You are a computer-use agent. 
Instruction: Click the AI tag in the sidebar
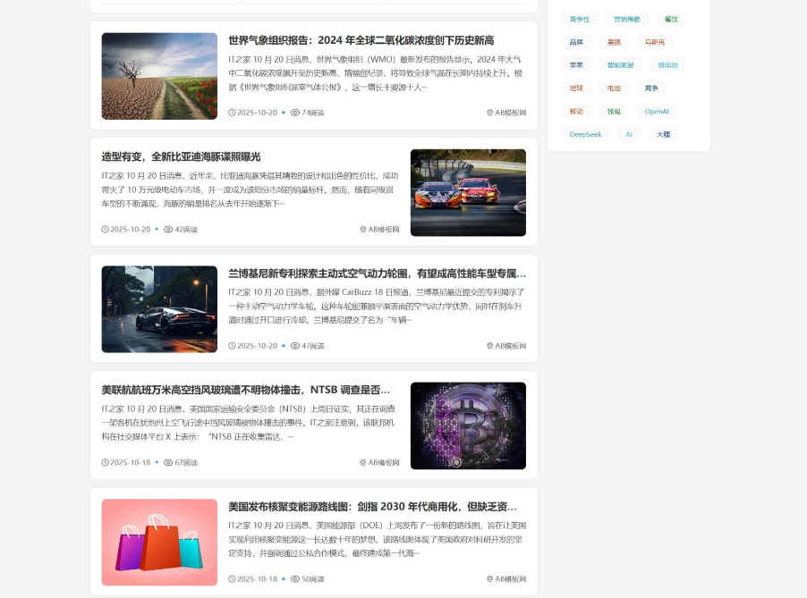point(628,133)
